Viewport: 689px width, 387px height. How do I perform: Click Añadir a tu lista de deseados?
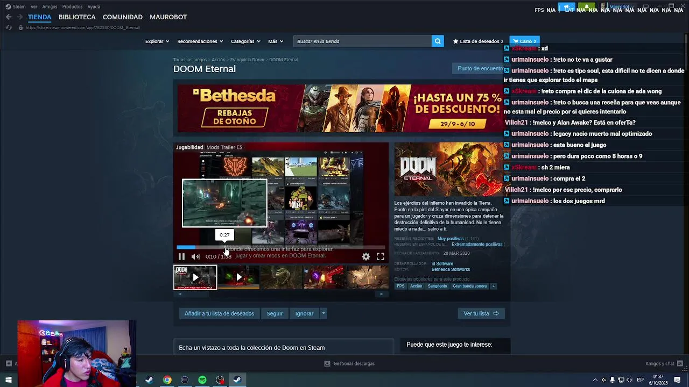pos(219,313)
